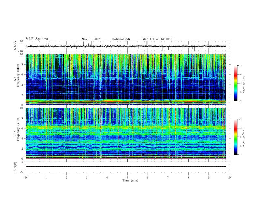258x199 pixels.
Task: Click the "6" kHz tick on ch.2 spectrogram
Action: click(23, 128)
